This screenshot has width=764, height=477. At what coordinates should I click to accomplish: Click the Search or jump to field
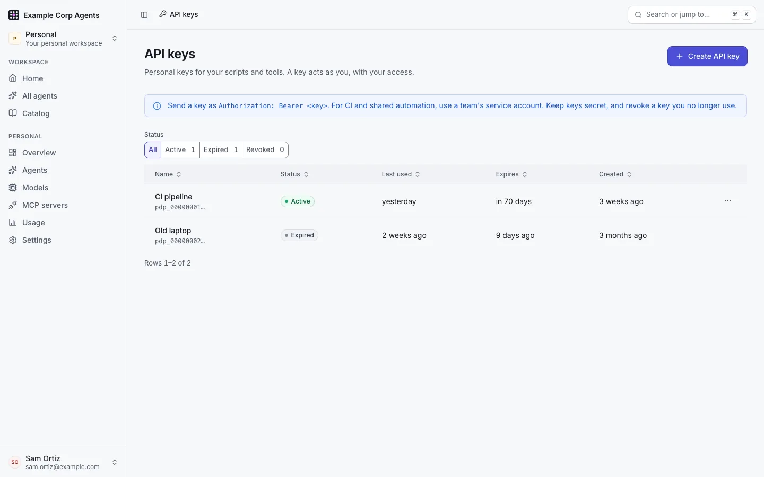click(x=692, y=15)
